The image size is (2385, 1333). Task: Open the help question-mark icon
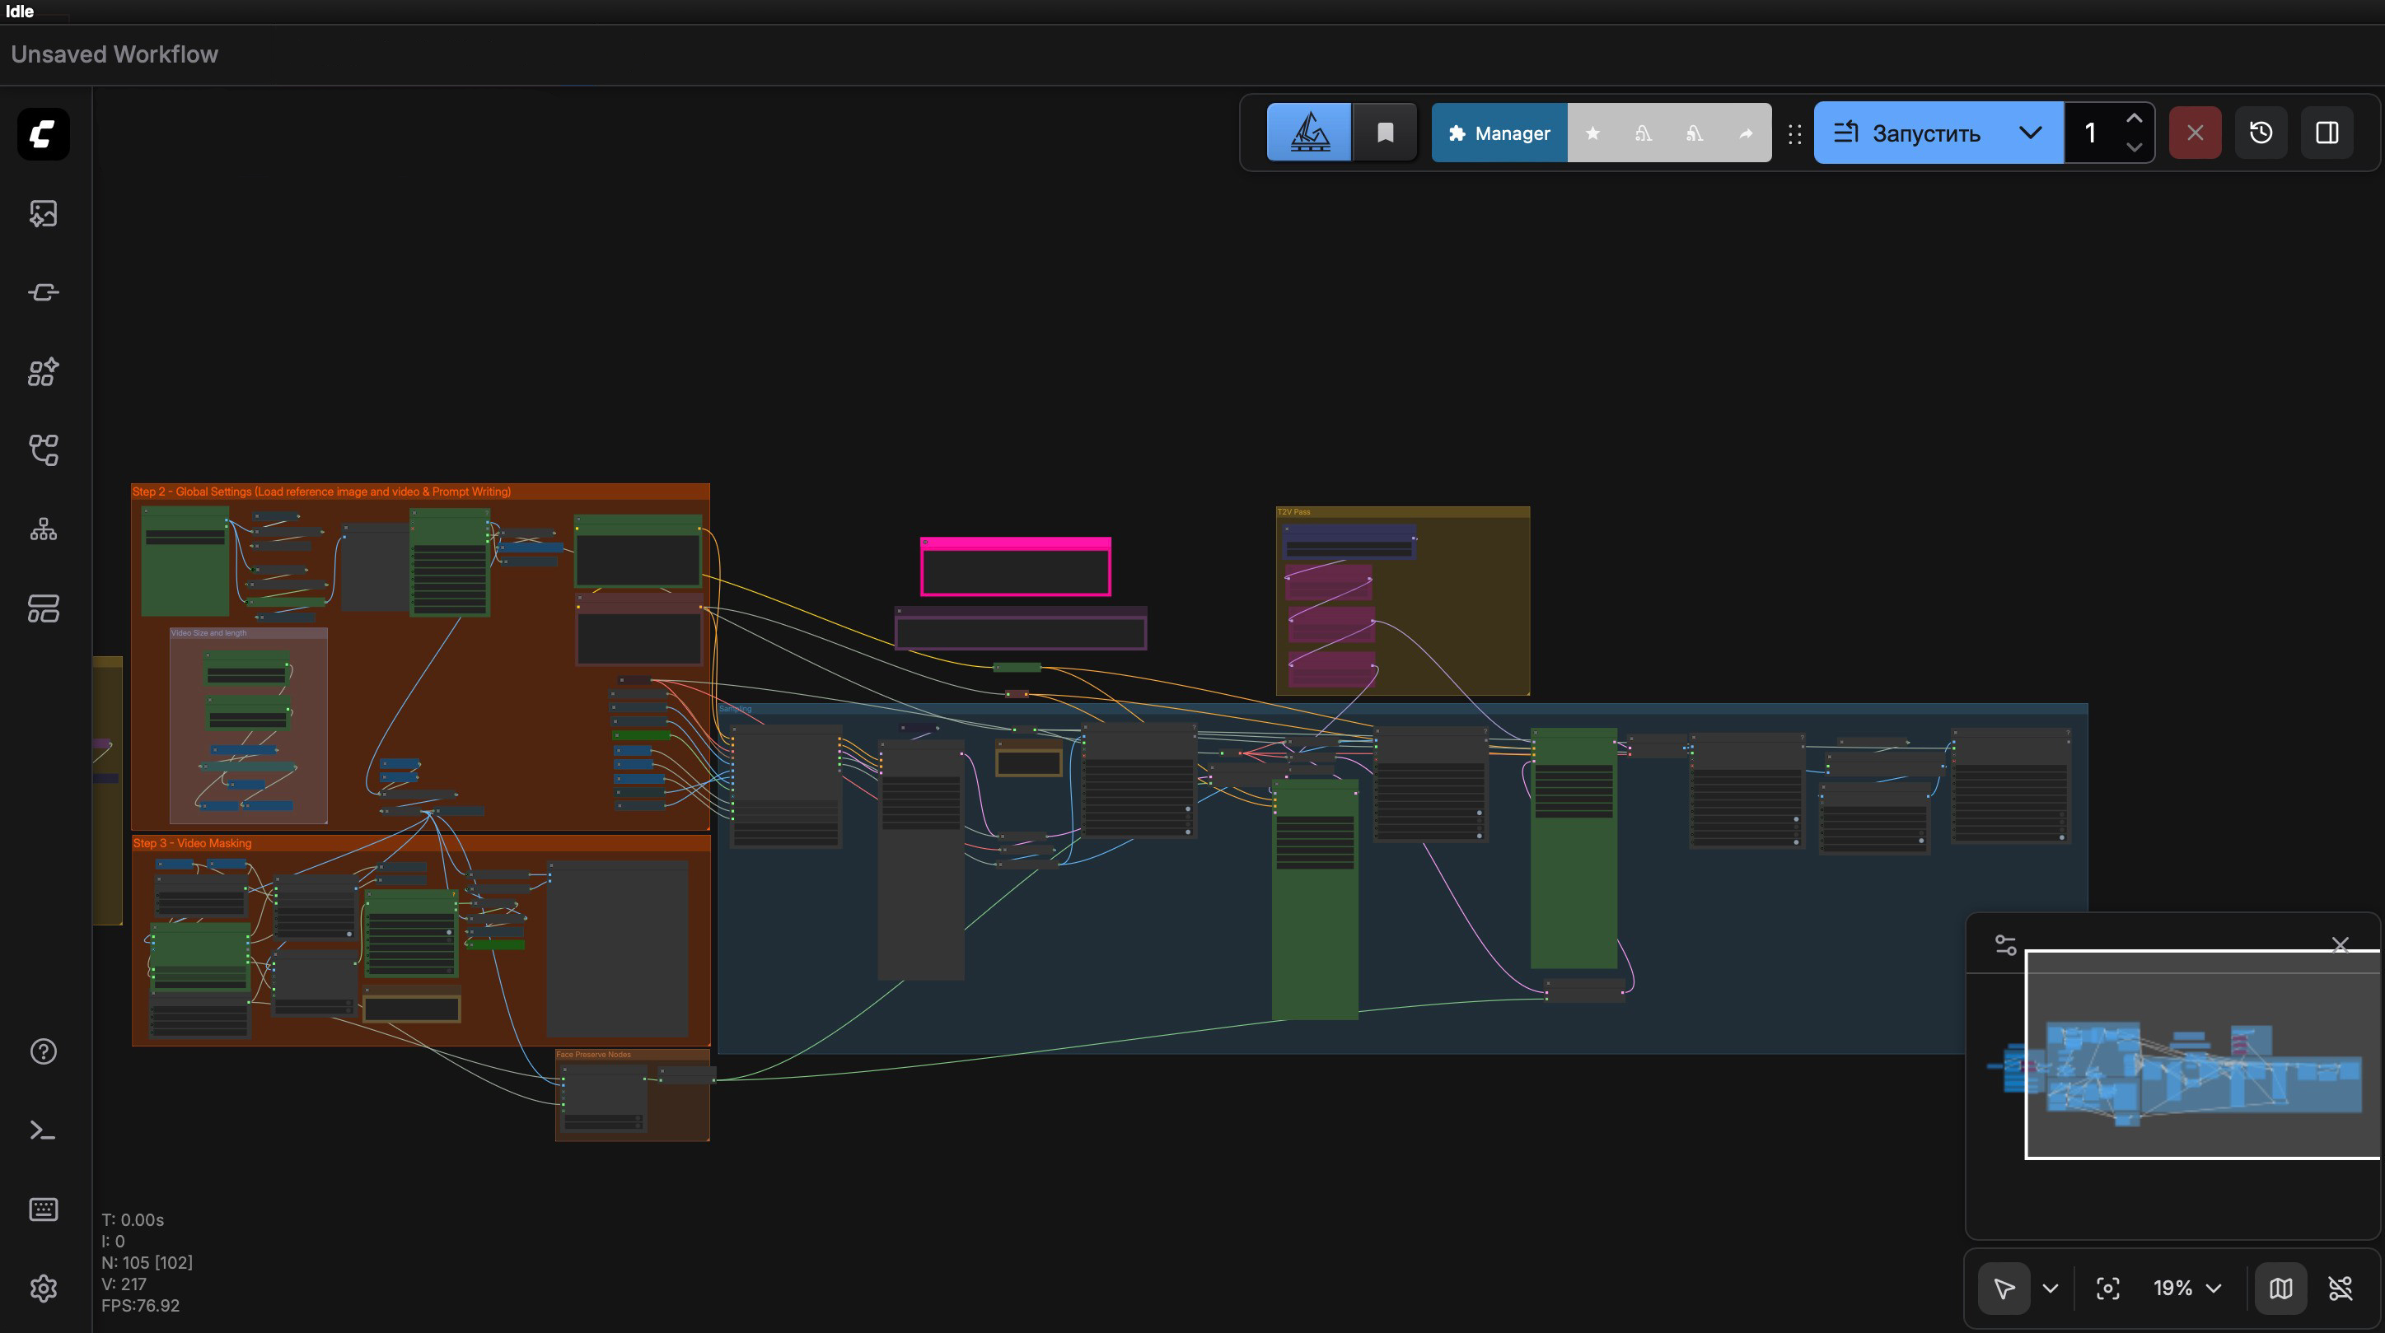click(x=44, y=1051)
